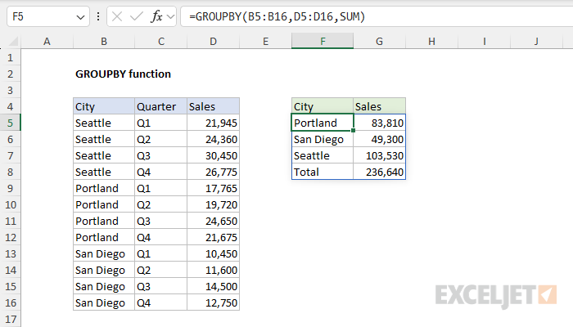
Task: Click the sales value 30,450
Action: pyautogui.click(x=213, y=156)
